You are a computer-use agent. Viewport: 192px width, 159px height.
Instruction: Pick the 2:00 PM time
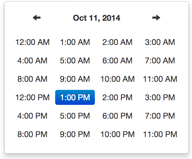(118, 97)
